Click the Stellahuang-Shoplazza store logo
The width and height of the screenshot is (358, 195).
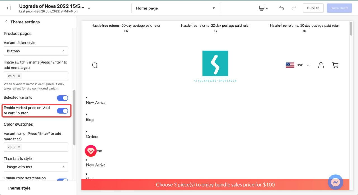pyautogui.click(x=215, y=66)
